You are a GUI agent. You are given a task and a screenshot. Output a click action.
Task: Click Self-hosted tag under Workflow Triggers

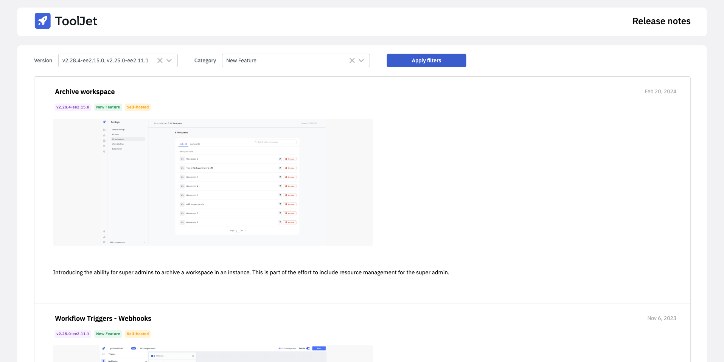[138, 334]
